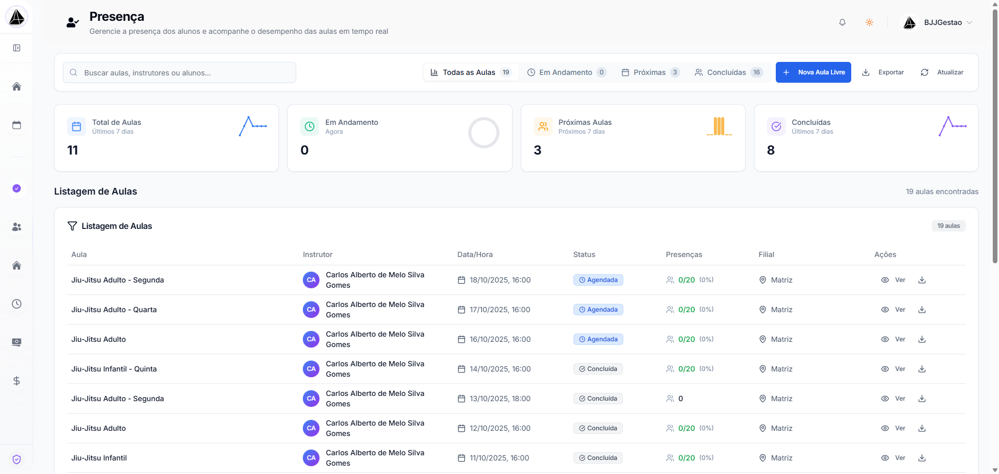Open the calendar icon in sidebar
The height and width of the screenshot is (474, 999).
pyautogui.click(x=17, y=125)
